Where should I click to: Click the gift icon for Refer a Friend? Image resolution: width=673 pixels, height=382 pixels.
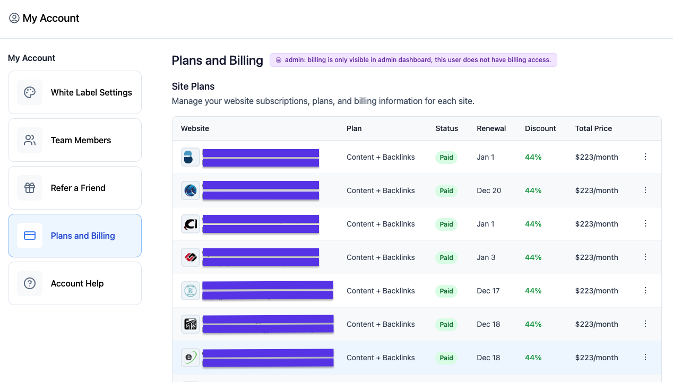pos(30,188)
